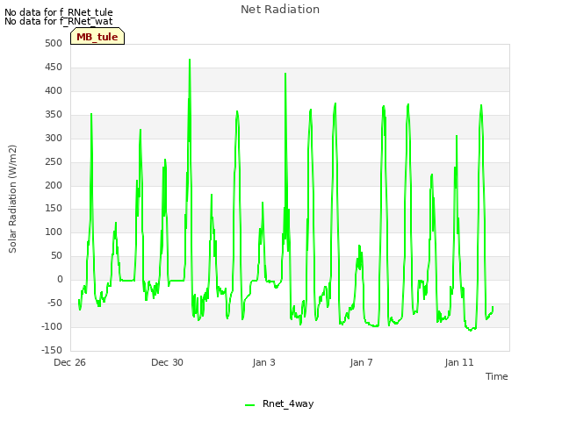This screenshot has width=562, height=421.
Task: Click the green Rnet_4way legend swatch
Action: [249, 405]
